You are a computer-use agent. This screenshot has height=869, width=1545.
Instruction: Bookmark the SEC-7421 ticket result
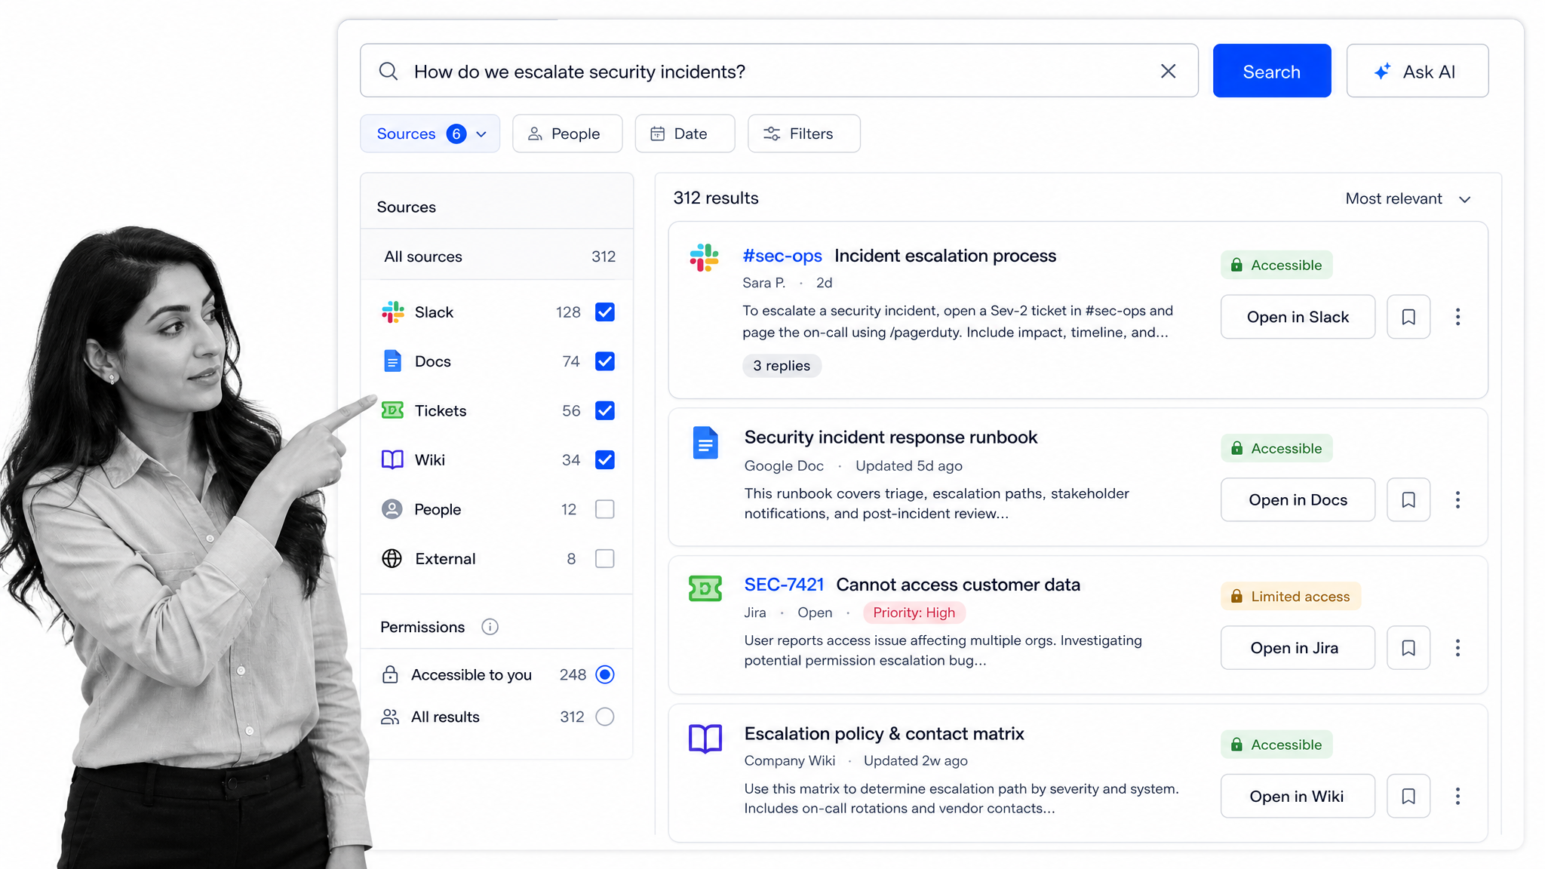click(x=1408, y=648)
